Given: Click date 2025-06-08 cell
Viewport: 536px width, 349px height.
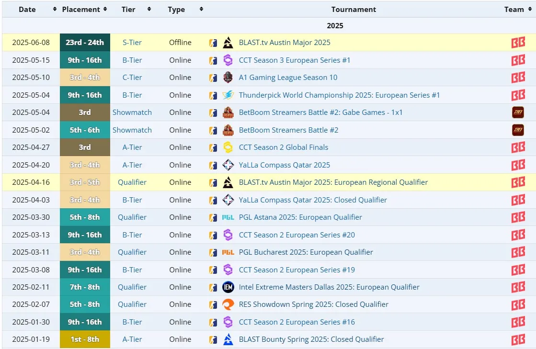Looking at the screenshot, I should click(x=31, y=43).
